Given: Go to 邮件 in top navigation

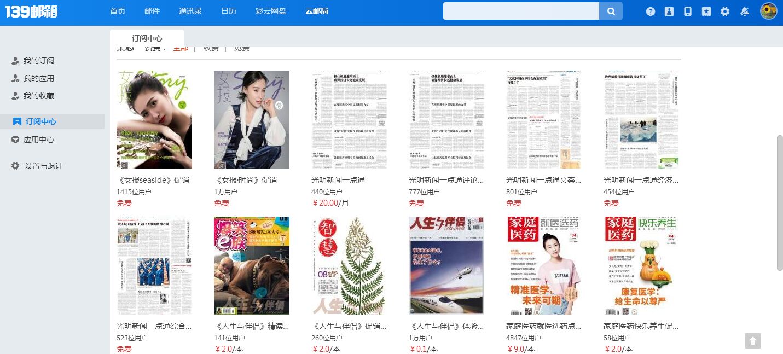Looking at the screenshot, I should tap(152, 11).
